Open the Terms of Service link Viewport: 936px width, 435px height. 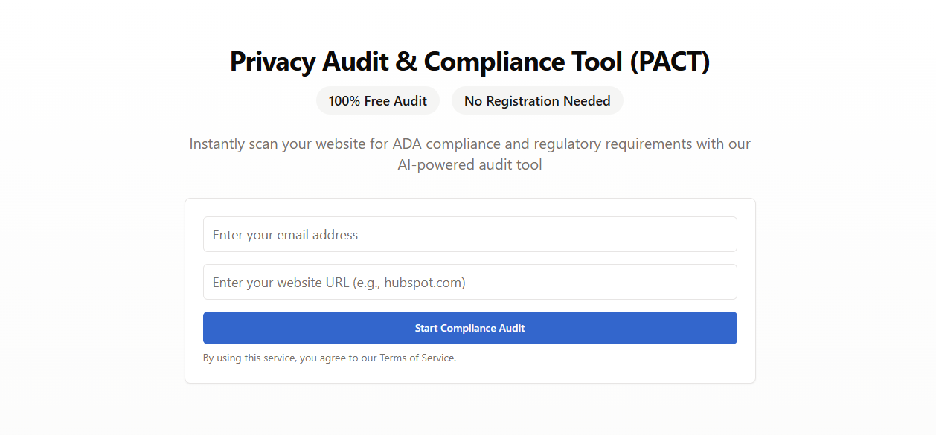417,358
